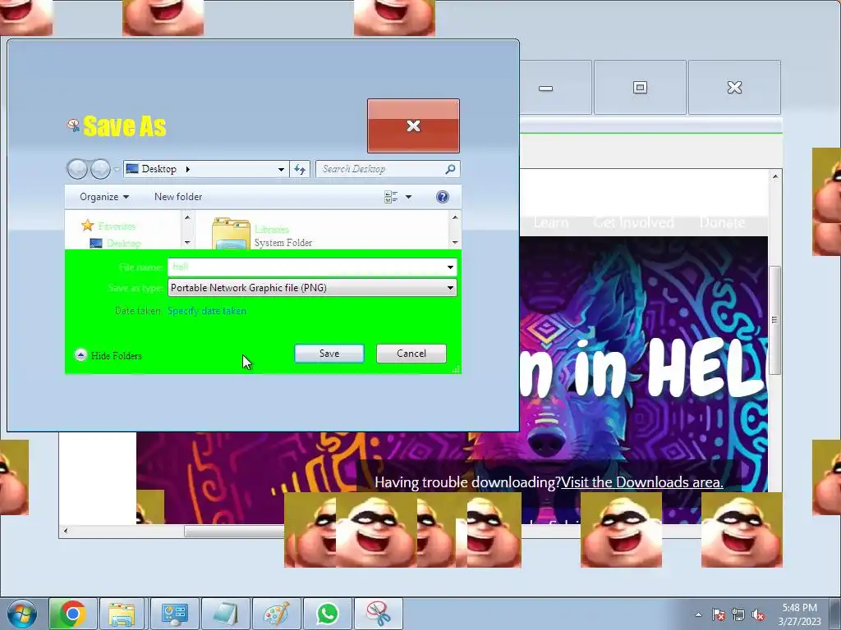Screen dimensions: 841x630
Task: Create a New folder
Action: [x=178, y=197]
